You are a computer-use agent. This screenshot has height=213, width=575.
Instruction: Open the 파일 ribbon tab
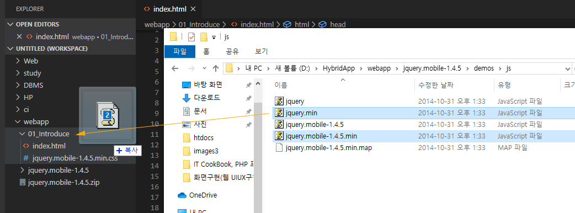[x=180, y=52]
